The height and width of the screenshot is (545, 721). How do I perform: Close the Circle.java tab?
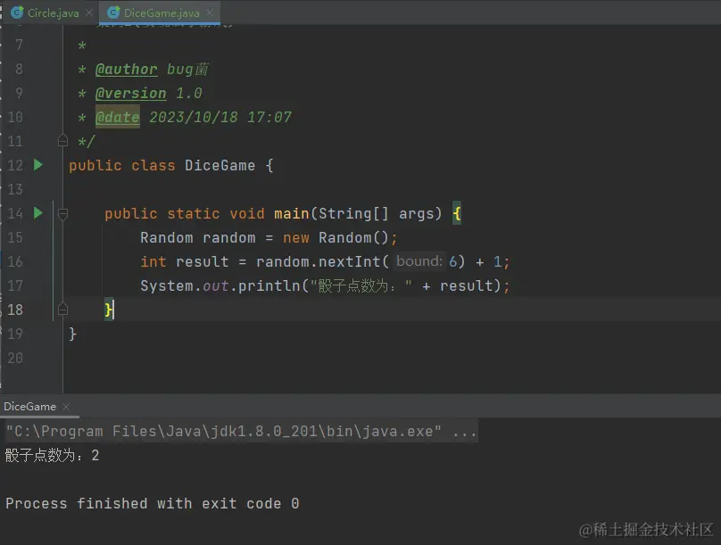89,12
